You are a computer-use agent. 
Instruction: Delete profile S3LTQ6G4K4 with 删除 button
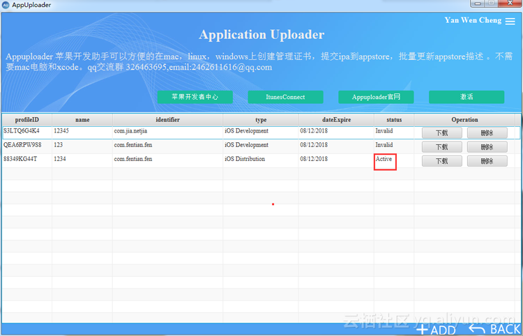[487, 133]
